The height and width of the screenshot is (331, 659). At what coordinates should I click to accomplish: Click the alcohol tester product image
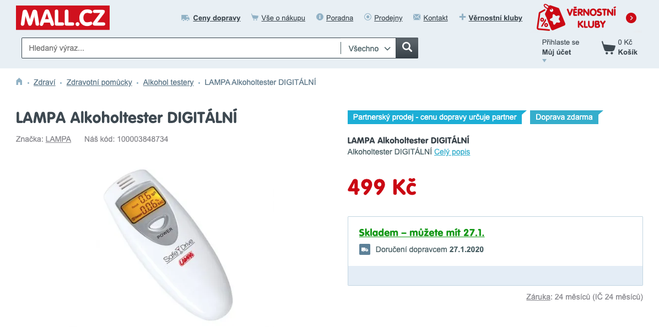pos(168,244)
